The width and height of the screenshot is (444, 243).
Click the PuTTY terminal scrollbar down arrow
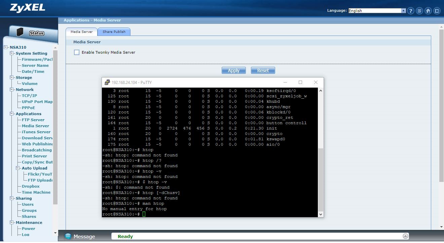tap(321, 214)
